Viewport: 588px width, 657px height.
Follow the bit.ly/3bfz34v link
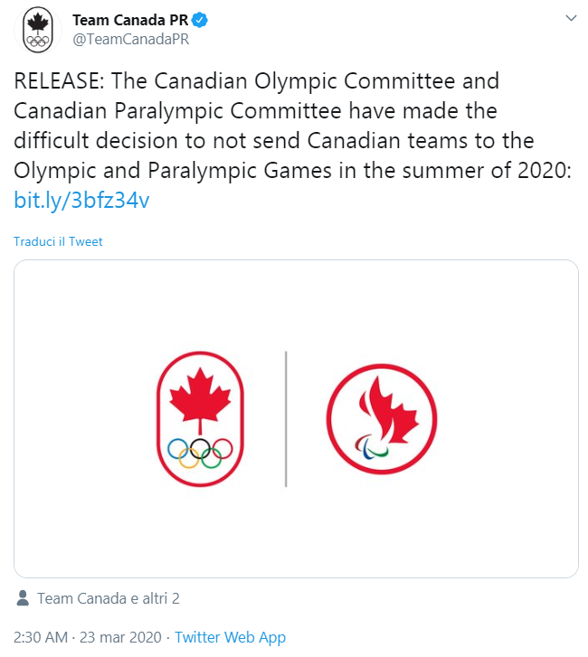[x=82, y=200]
